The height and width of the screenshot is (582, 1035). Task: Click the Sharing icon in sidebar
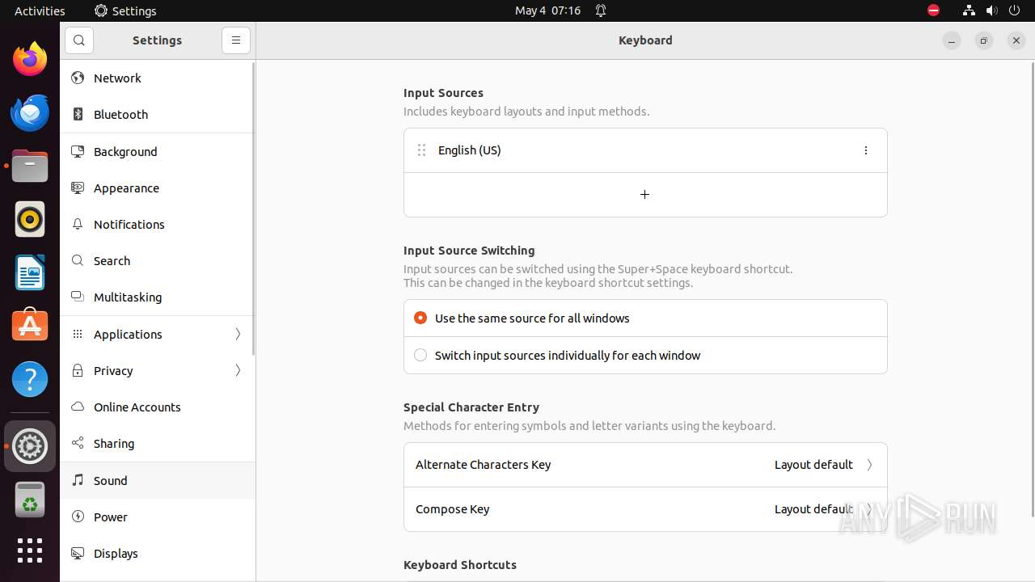pyautogui.click(x=78, y=443)
